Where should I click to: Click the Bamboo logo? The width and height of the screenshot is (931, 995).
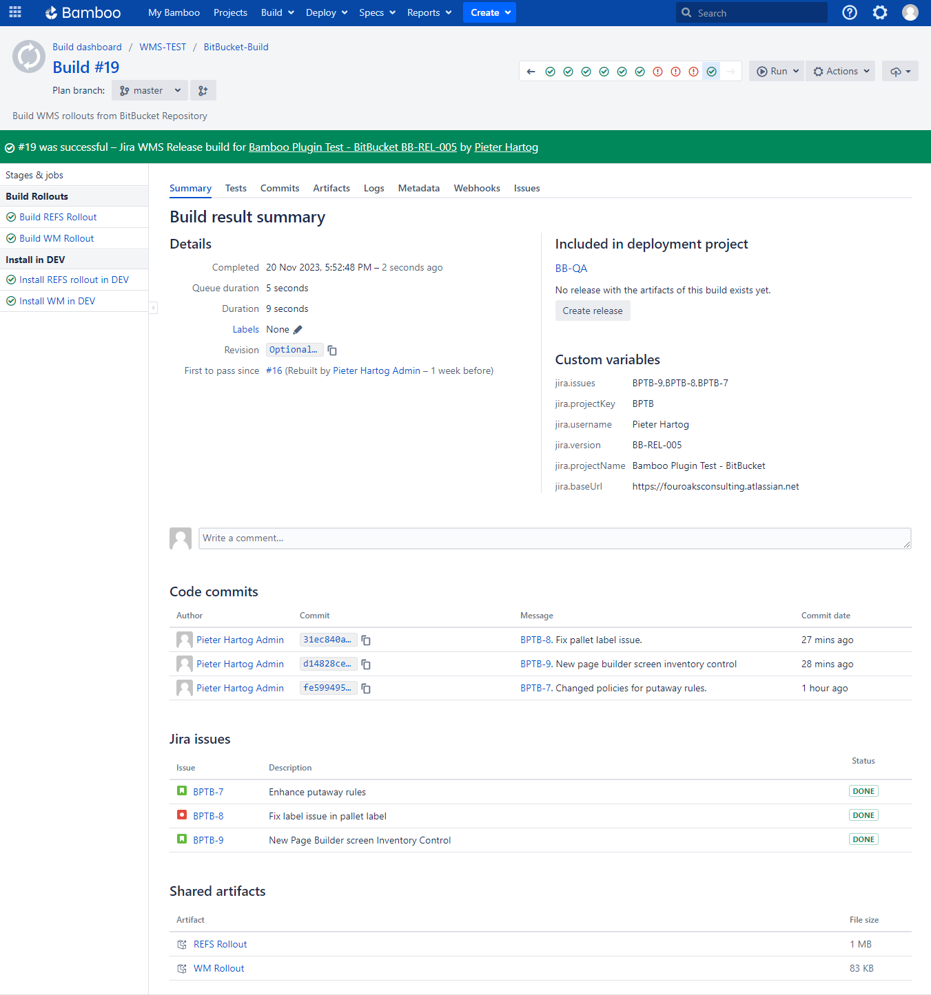tap(83, 12)
